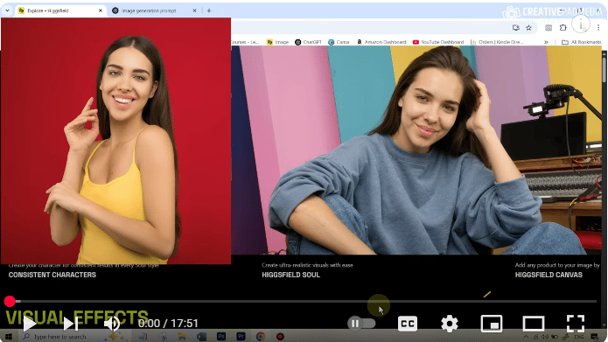608x342 pixels.
Task: Enable theater mode view
Action: click(x=534, y=324)
